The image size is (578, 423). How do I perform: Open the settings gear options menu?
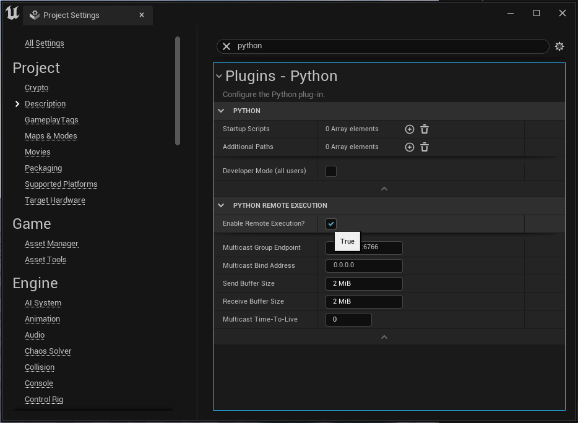click(x=559, y=46)
